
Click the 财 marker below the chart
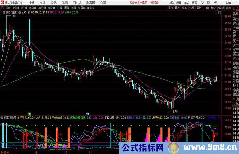(87, 113)
